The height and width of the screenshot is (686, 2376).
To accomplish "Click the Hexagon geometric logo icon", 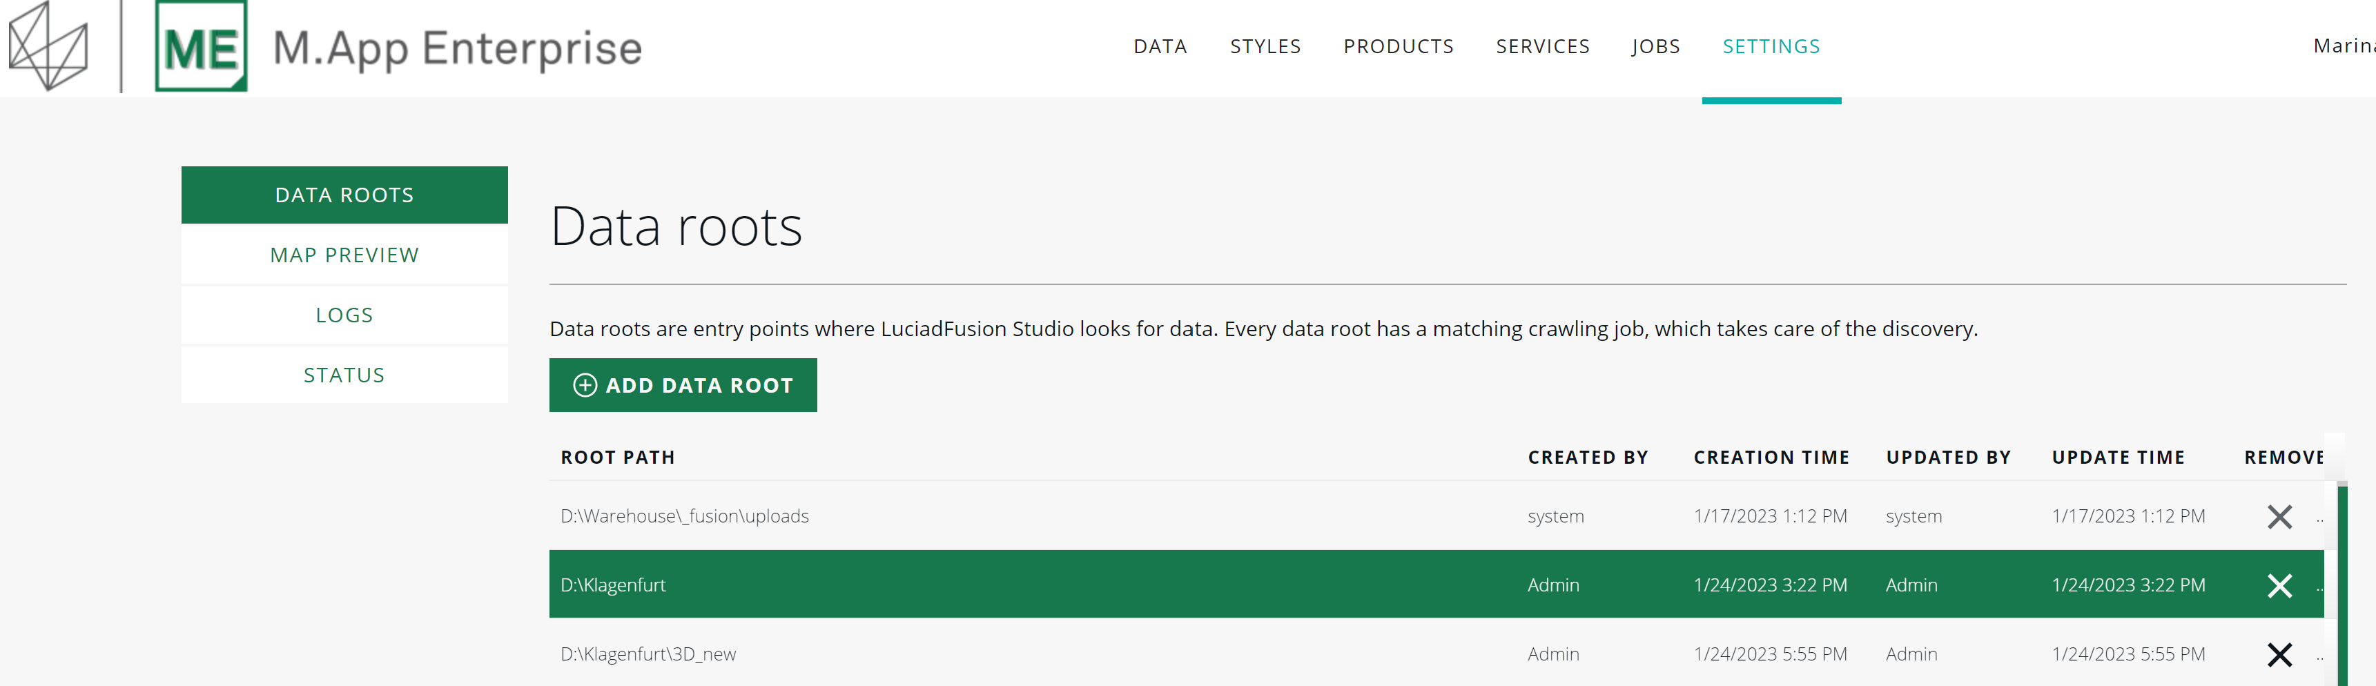I will [48, 46].
